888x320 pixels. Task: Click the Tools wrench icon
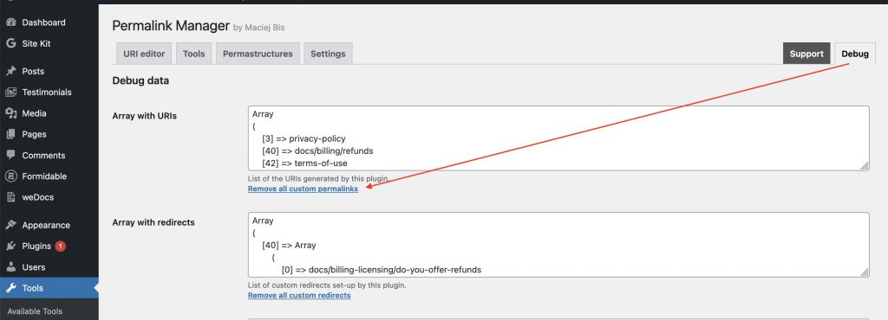click(x=10, y=288)
